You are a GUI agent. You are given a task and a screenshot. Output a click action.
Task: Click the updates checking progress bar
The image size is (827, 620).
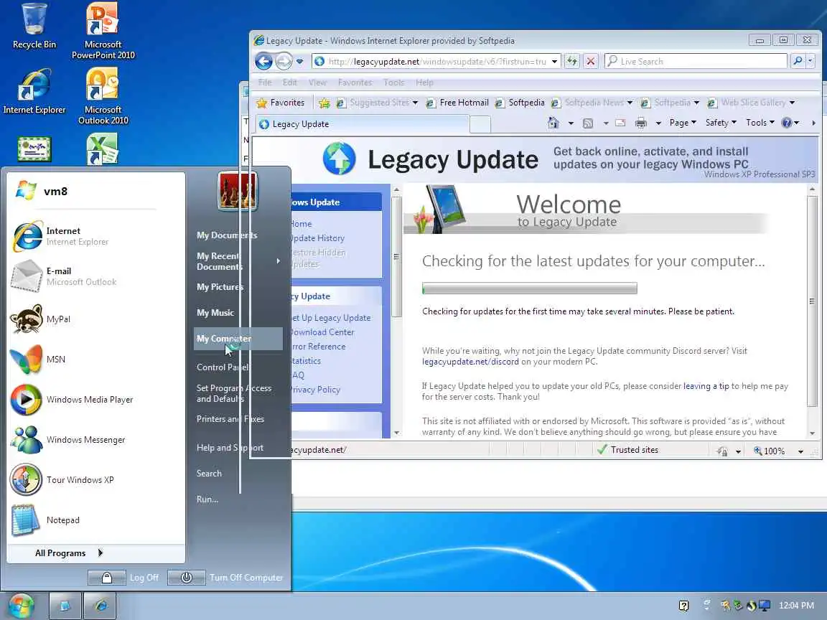pyautogui.click(x=529, y=288)
